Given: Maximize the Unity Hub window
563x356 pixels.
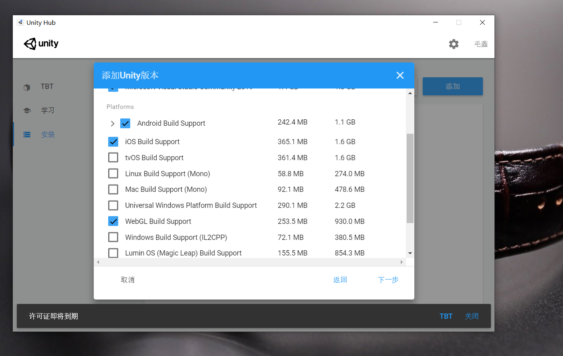Looking at the screenshot, I should 459,22.
